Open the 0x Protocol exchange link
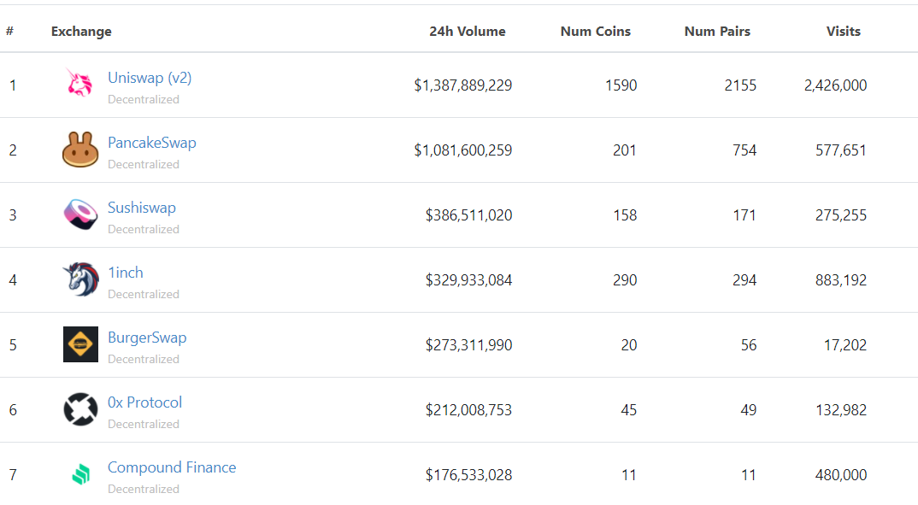This screenshot has width=918, height=505. tap(144, 402)
